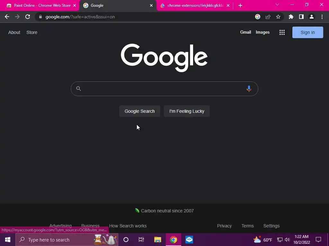Open the Chrome three-dot menu
This screenshot has height=246, width=329.
tap(322, 17)
